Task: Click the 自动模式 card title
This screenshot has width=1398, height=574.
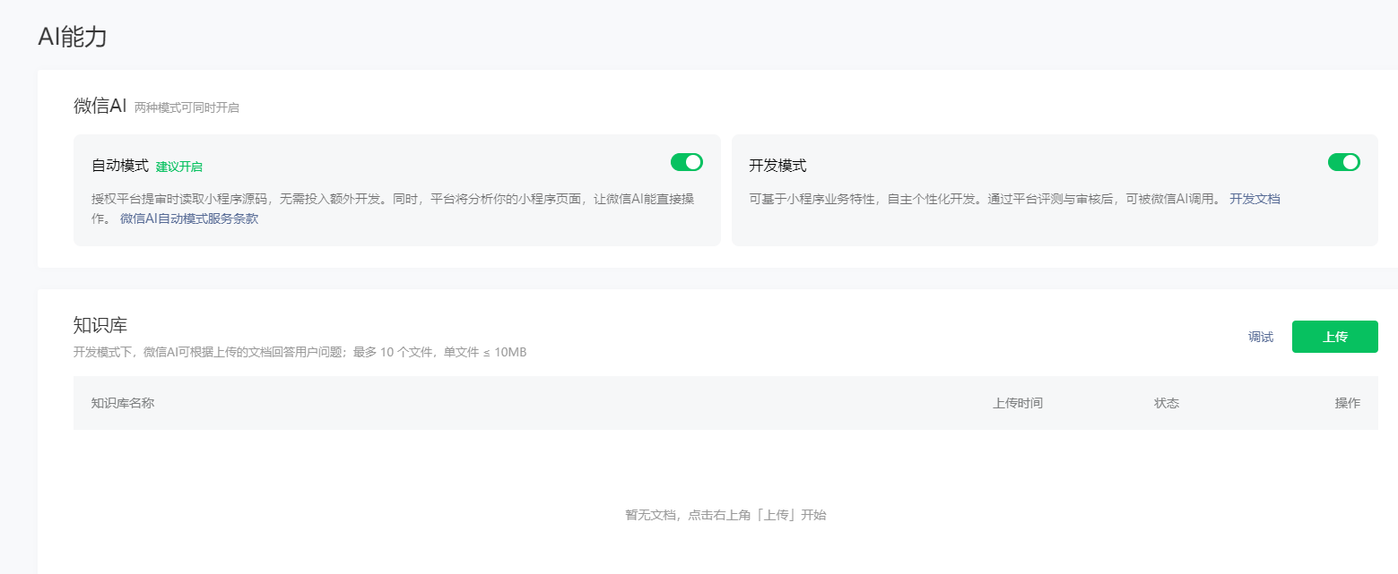Action: click(120, 166)
